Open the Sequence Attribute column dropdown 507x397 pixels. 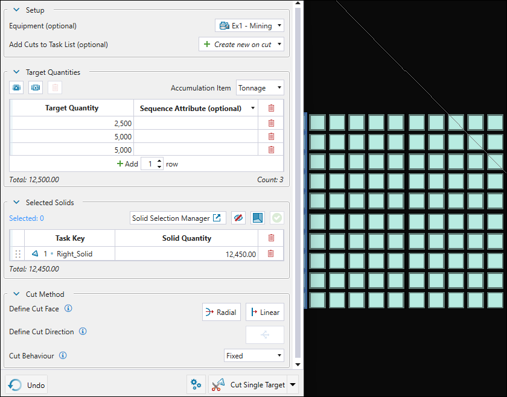(x=252, y=109)
